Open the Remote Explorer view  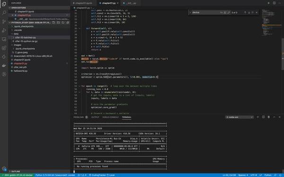pos(4,39)
